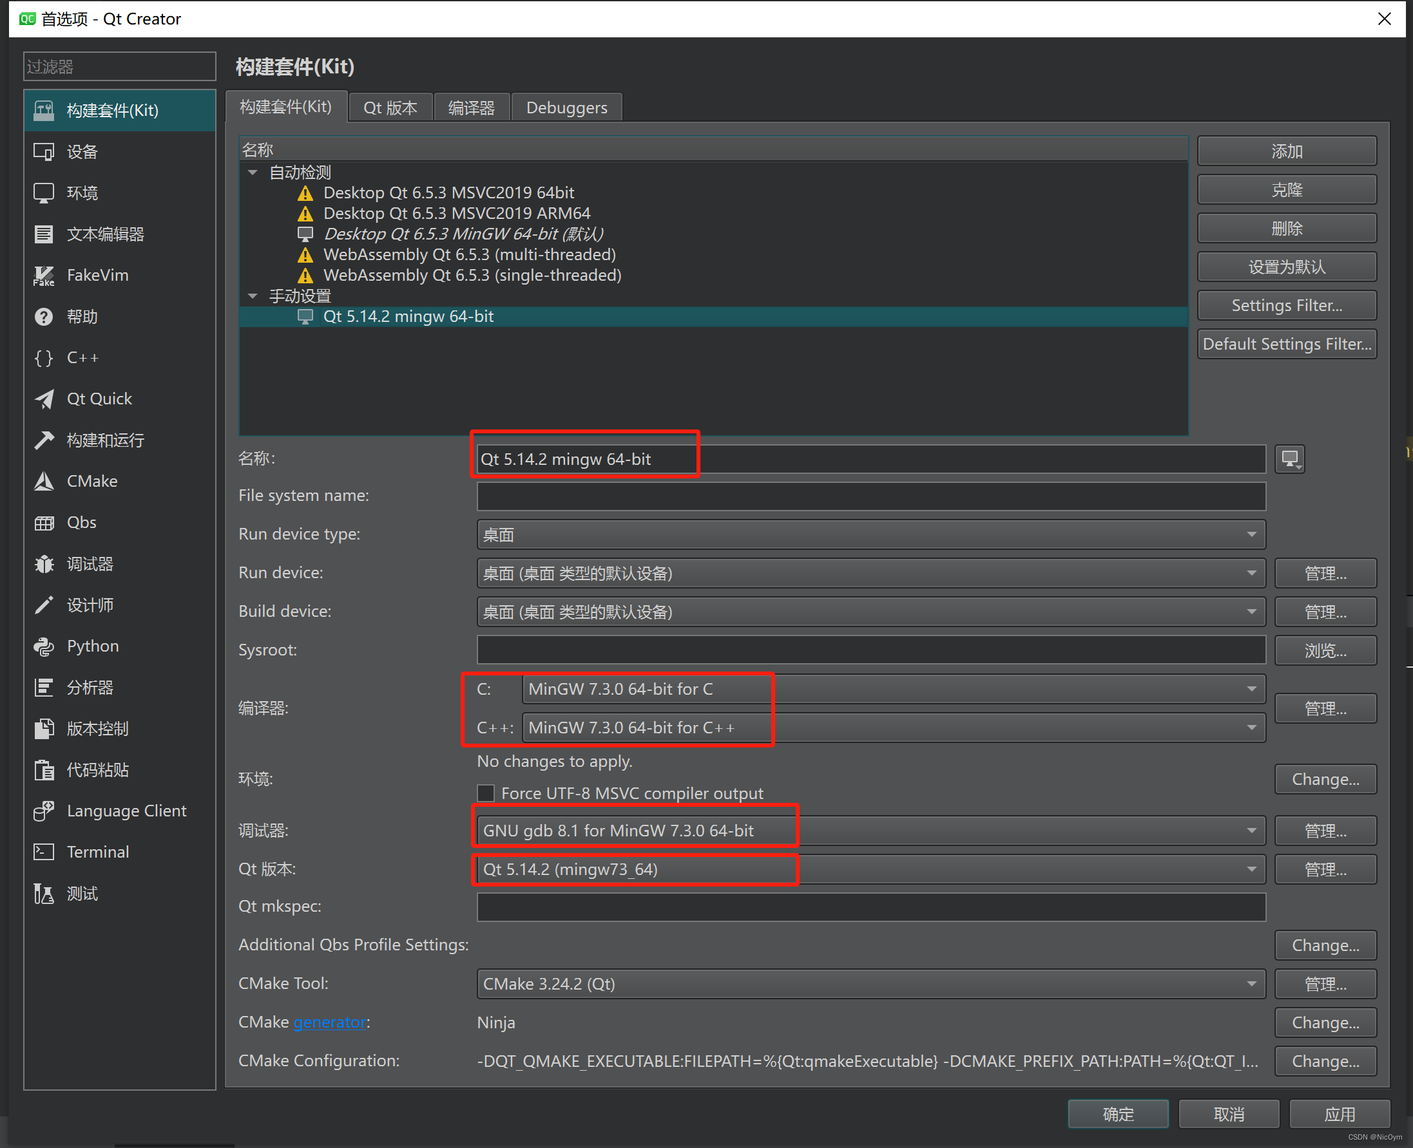Switch to the Debuggers tab
Image resolution: width=1413 pixels, height=1148 pixels.
566,108
